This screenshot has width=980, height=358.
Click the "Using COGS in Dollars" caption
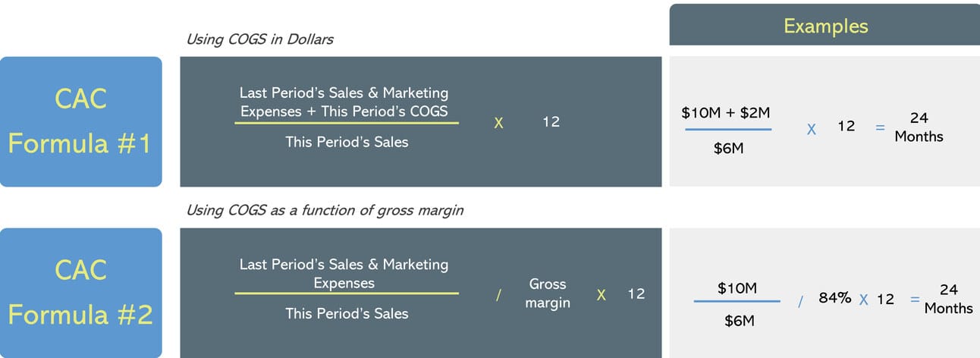pos(259,39)
